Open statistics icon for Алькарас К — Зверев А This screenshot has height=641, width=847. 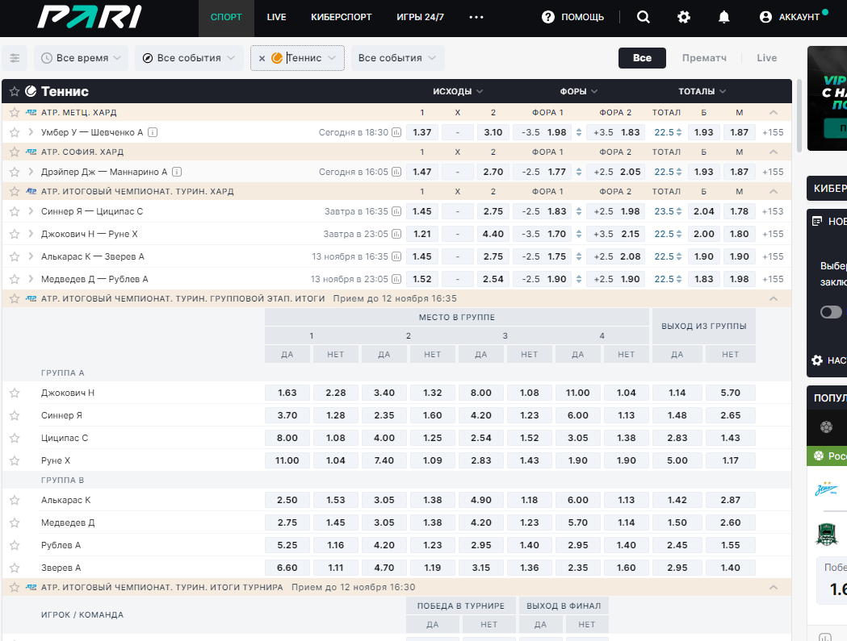(396, 256)
